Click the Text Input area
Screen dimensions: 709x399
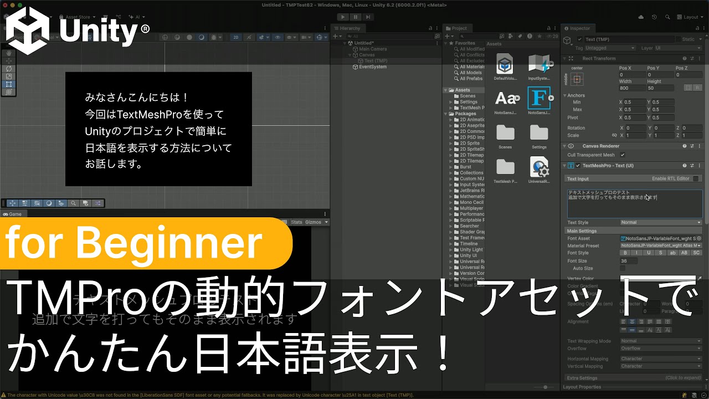[x=635, y=203]
